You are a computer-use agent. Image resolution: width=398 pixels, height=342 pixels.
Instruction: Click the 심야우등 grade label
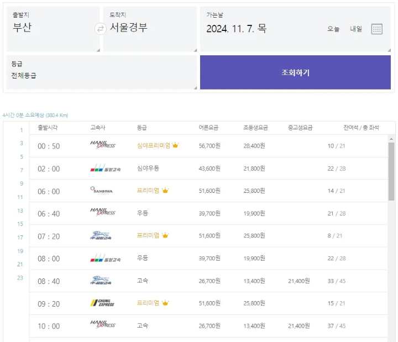click(148, 168)
